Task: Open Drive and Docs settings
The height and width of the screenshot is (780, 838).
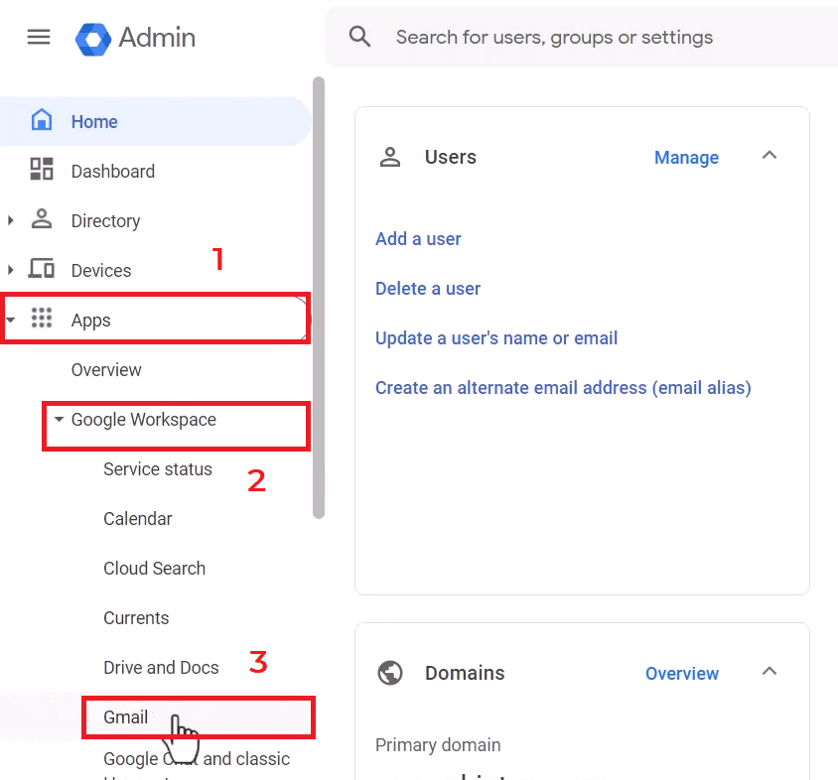Action: 161,668
